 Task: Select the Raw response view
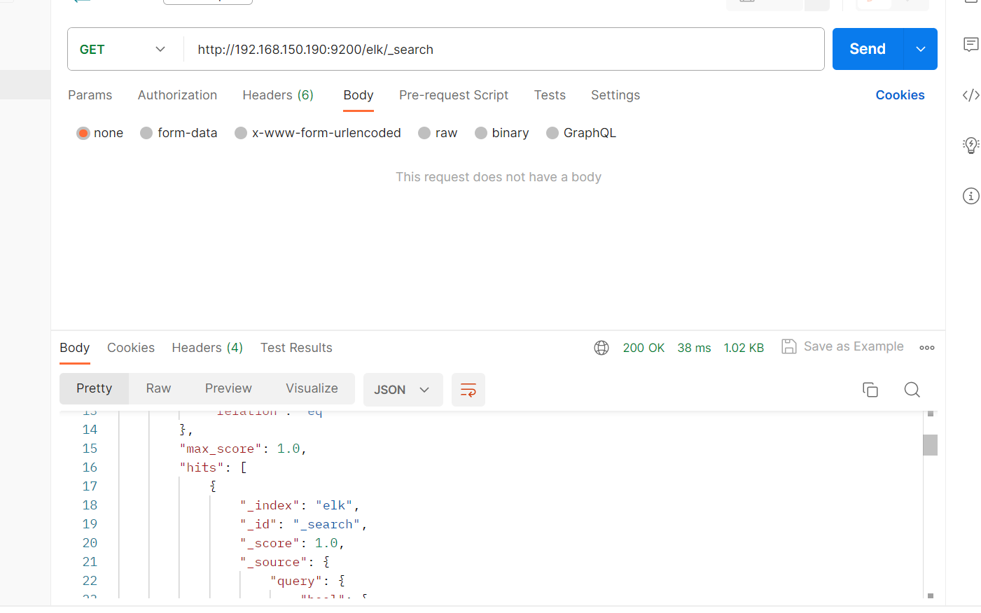pyautogui.click(x=158, y=388)
